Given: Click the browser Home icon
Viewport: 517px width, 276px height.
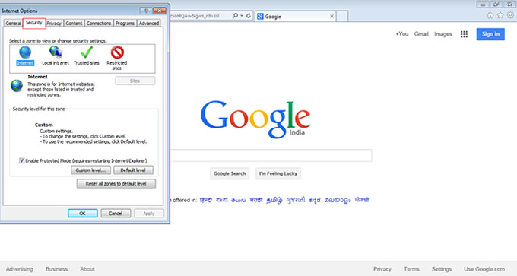Looking at the screenshot, I should (490, 15).
